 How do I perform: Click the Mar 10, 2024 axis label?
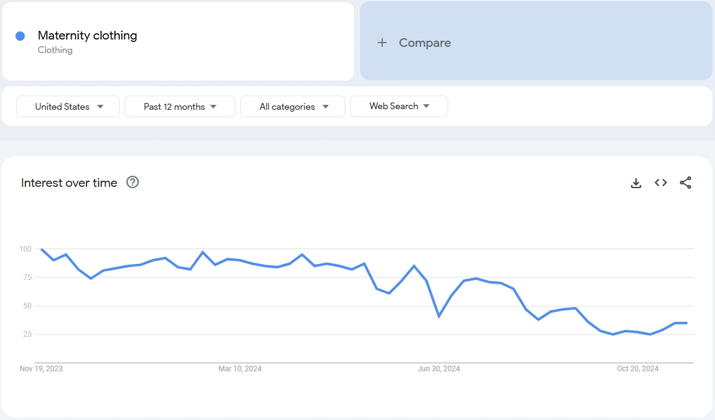pyautogui.click(x=240, y=369)
